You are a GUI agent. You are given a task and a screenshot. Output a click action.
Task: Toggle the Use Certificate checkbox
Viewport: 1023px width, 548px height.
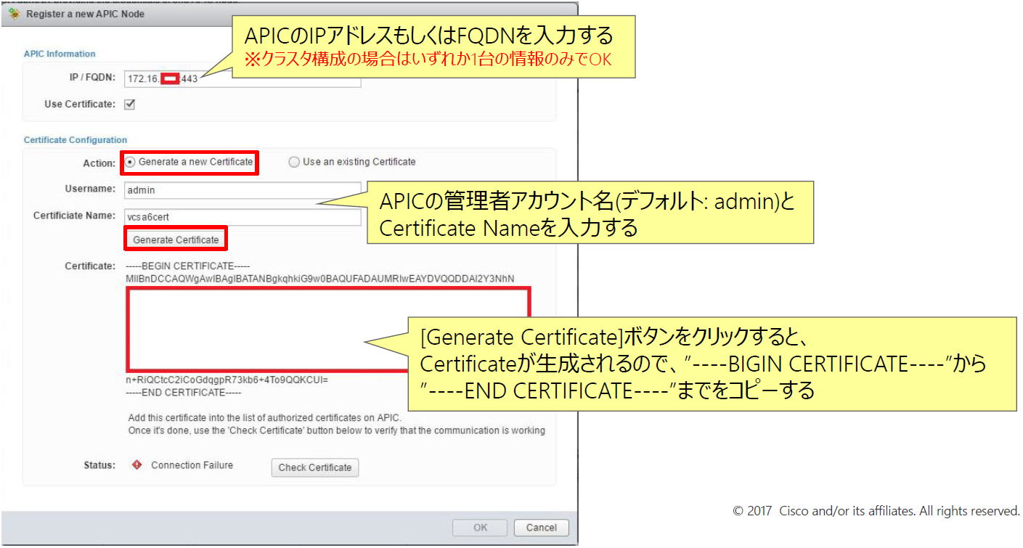tap(130, 105)
